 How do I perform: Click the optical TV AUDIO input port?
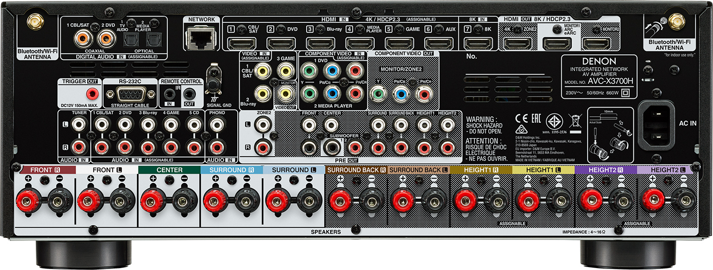[x=131, y=41]
